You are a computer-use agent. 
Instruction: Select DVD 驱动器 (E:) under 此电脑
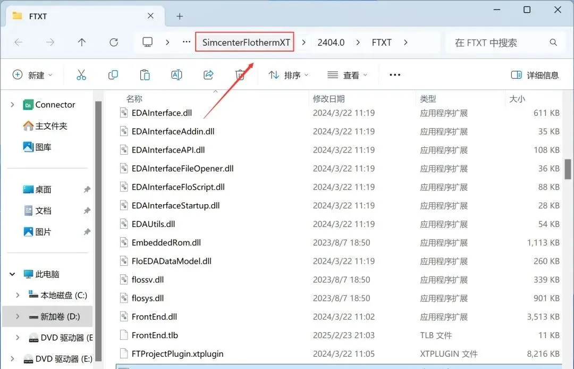click(x=57, y=359)
